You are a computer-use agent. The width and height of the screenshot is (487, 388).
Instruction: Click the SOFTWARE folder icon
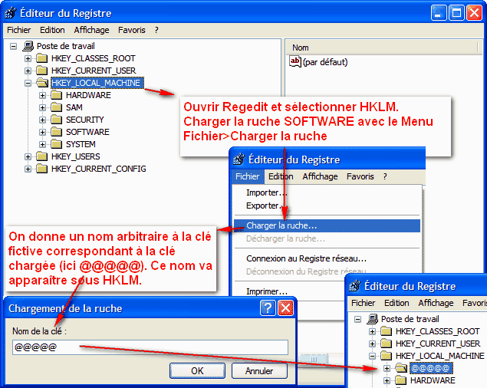tap(56, 132)
